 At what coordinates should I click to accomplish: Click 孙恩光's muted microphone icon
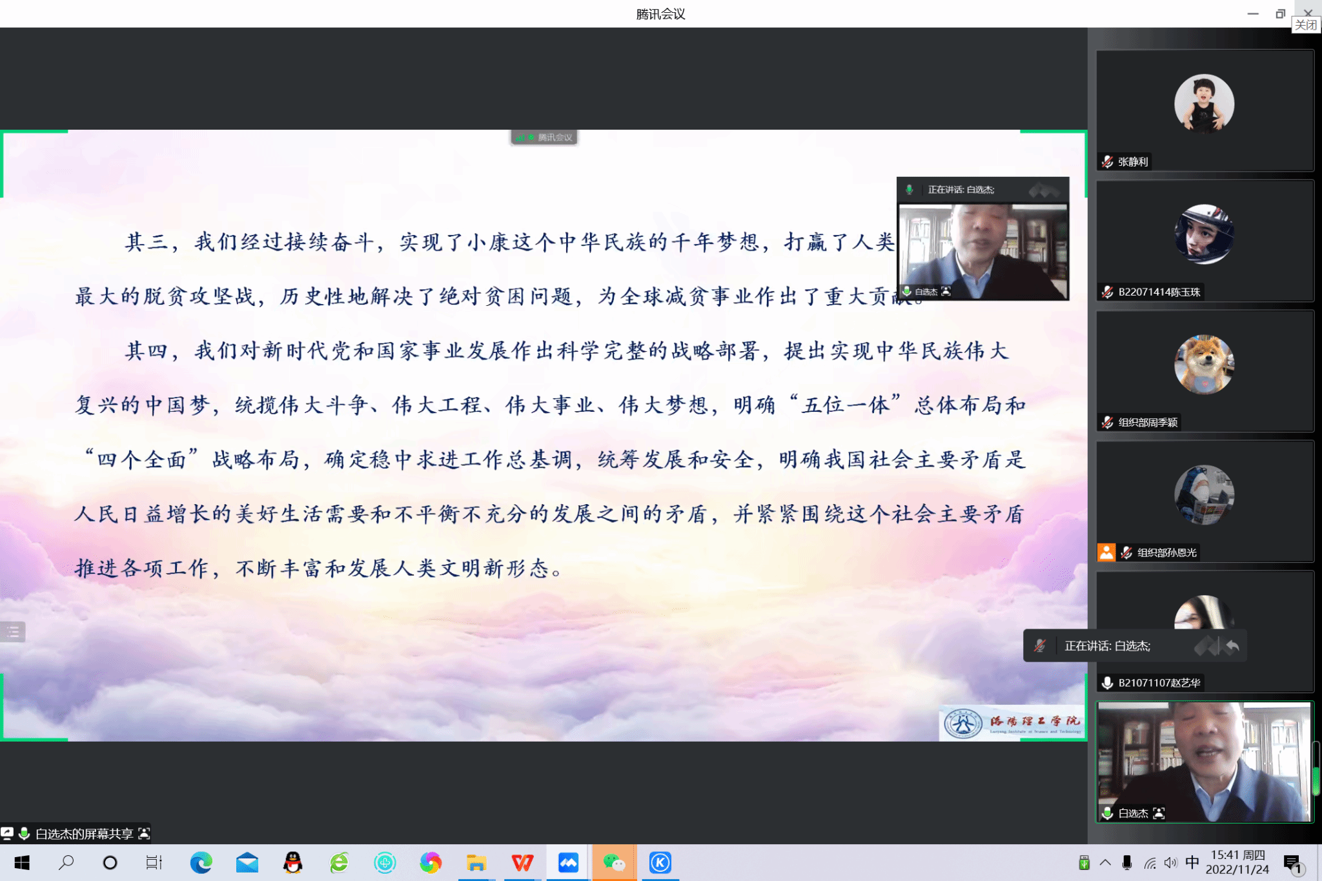1127,552
